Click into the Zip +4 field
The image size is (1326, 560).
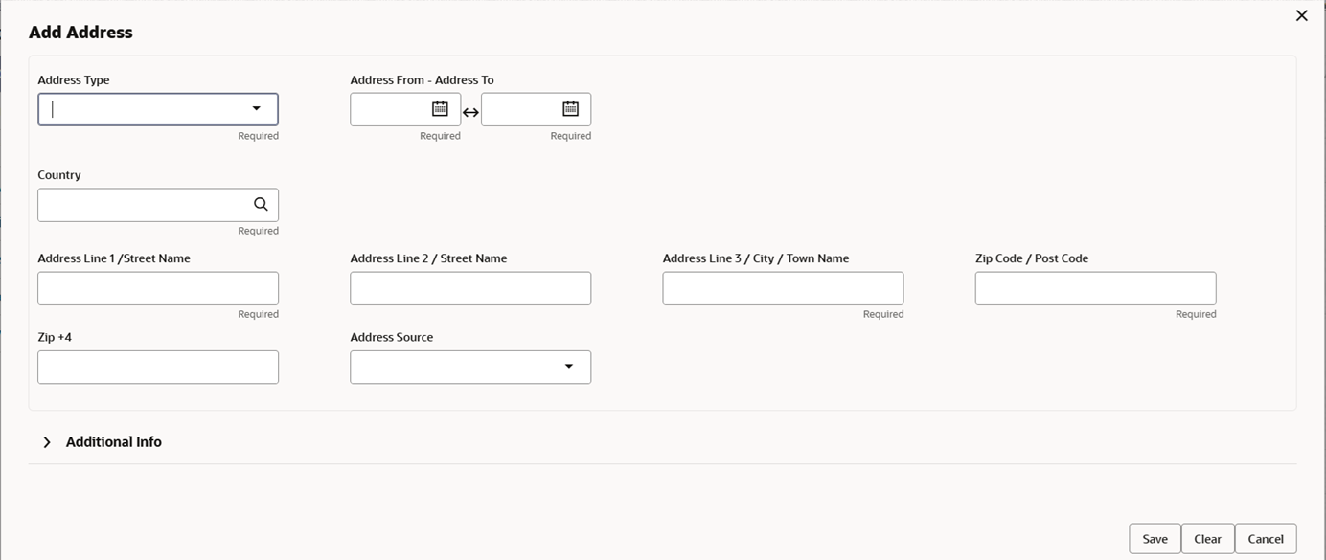pos(158,367)
